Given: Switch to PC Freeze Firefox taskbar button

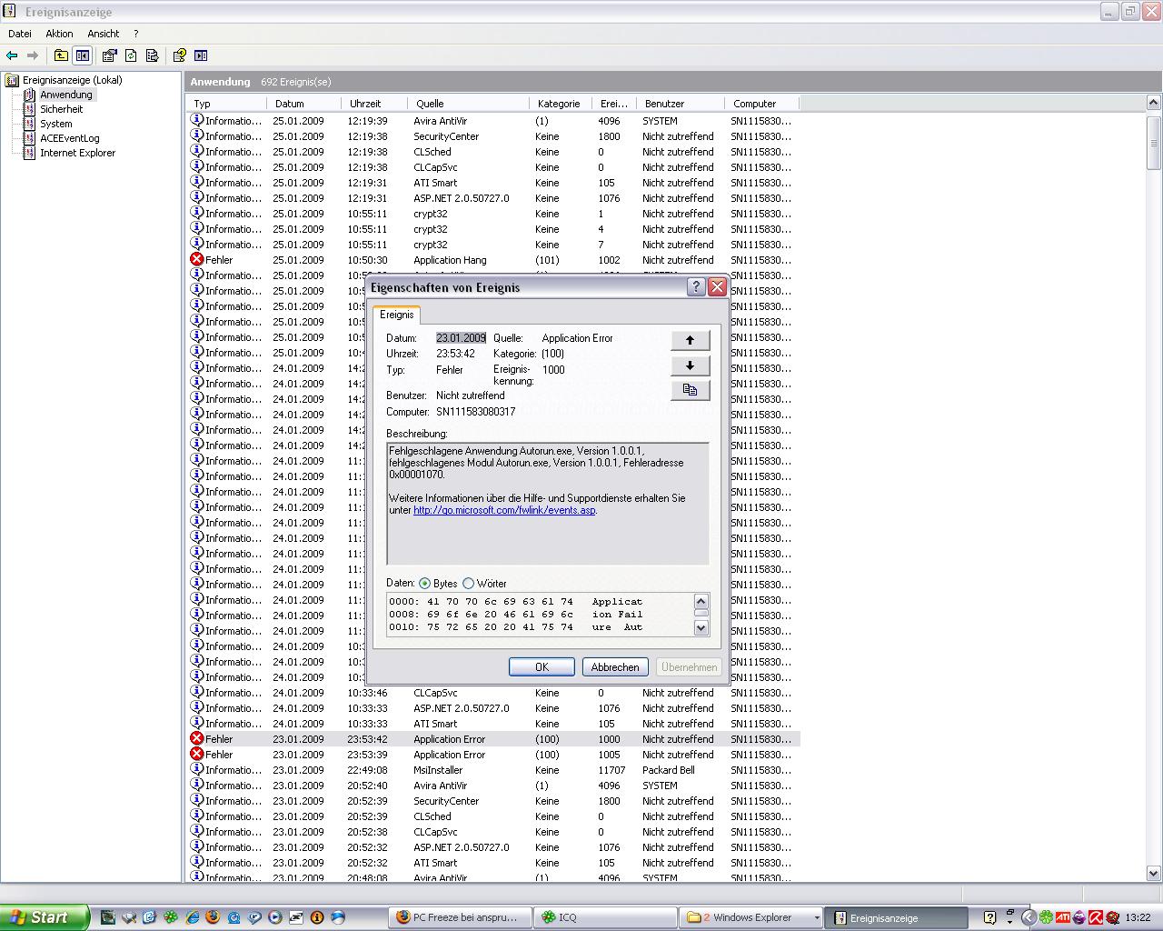Looking at the screenshot, I should 461,917.
